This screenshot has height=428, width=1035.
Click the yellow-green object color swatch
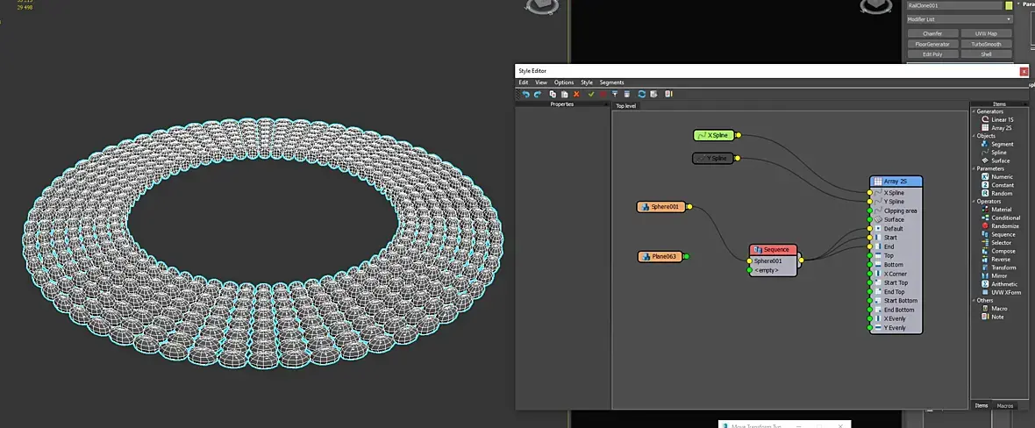[x=1009, y=5]
